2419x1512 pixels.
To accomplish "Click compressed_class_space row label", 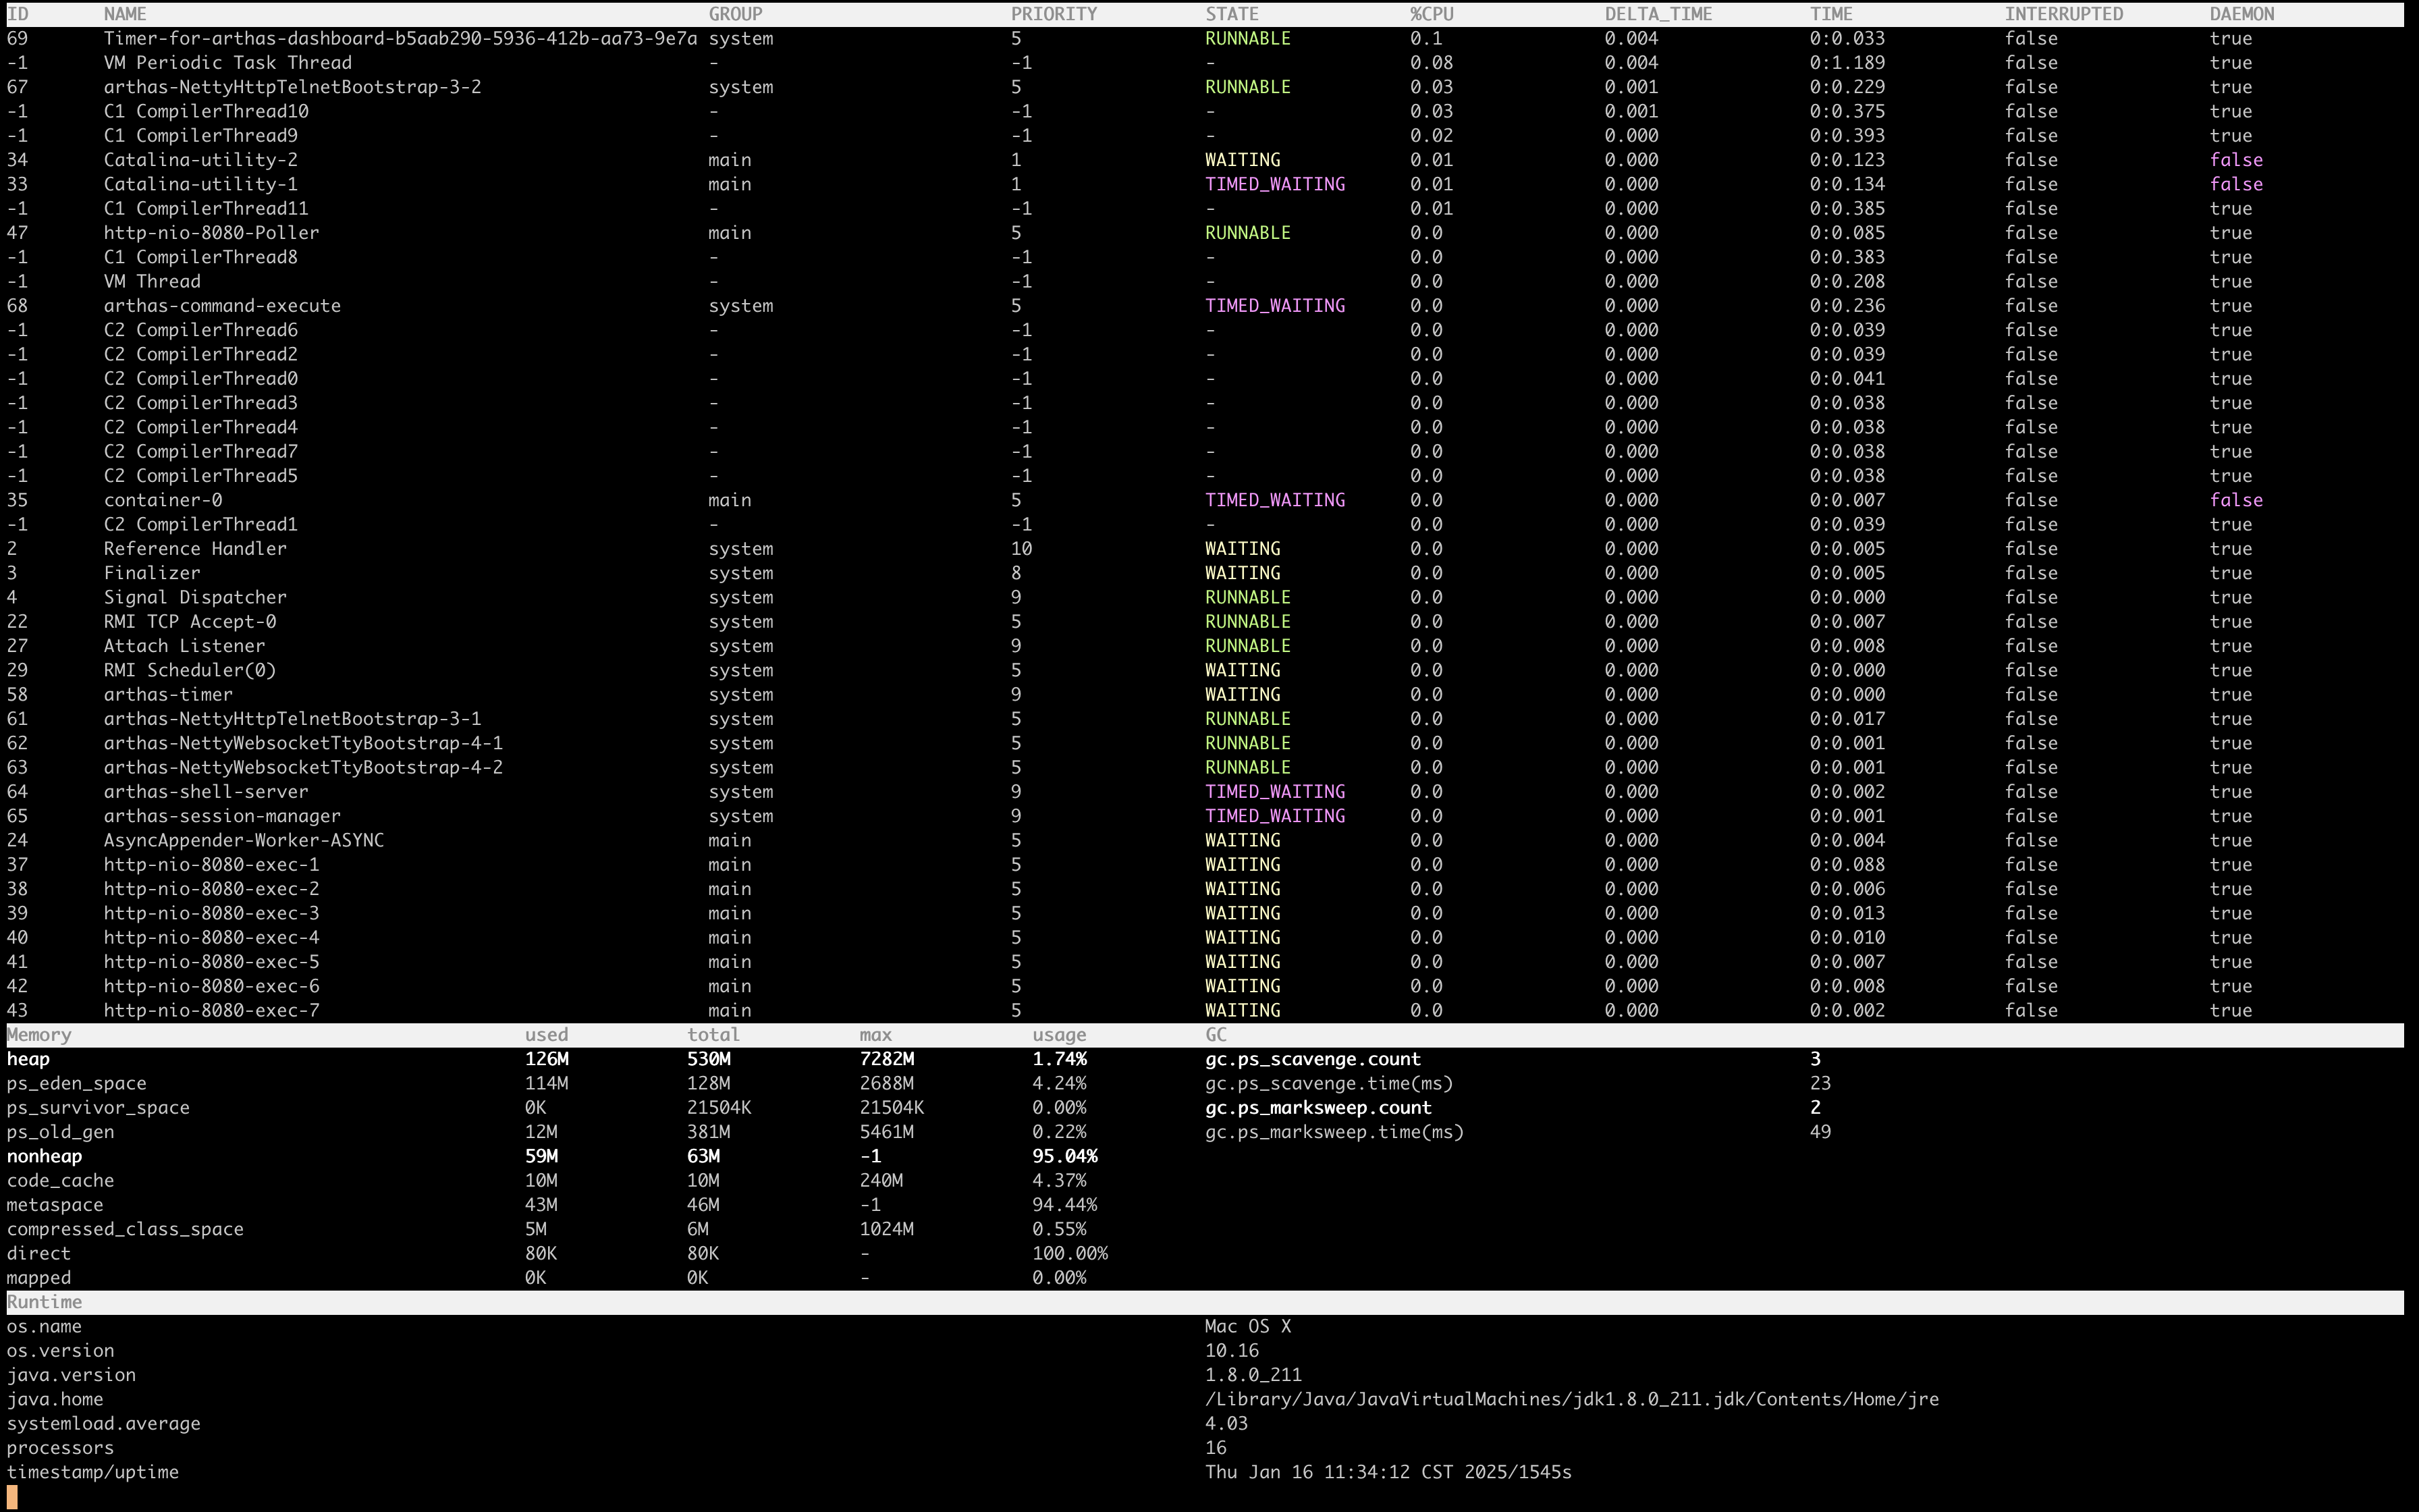I will click(125, 1229).
